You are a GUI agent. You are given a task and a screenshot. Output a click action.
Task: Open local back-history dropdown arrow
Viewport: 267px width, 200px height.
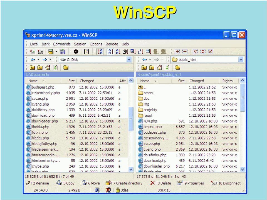(38, 59)
